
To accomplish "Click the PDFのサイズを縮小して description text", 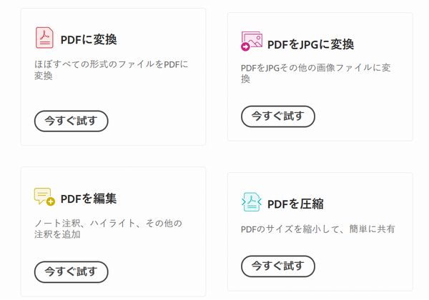I will click(x=317, y=229).
